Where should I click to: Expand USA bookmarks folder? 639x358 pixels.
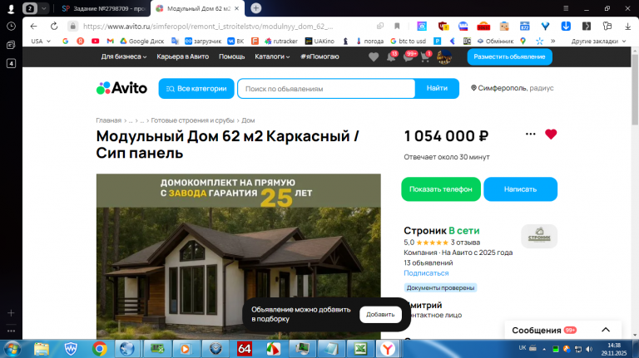pos(41,41)
